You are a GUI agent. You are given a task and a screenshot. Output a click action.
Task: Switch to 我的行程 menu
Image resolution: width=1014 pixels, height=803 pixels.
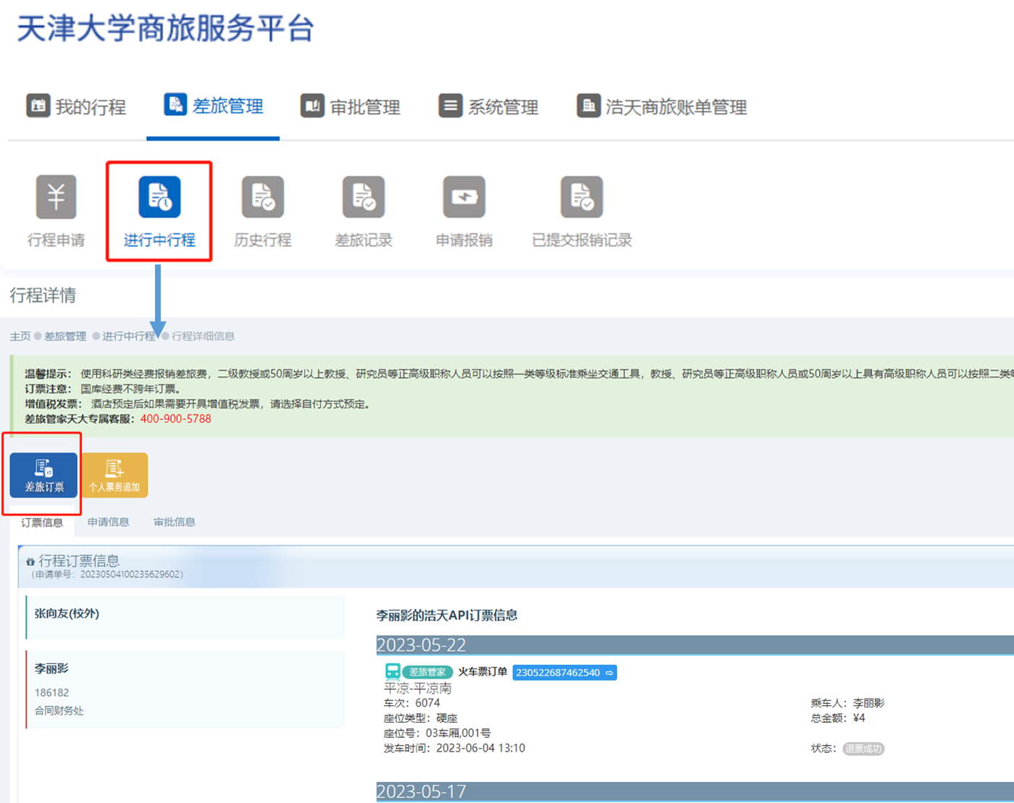click(x=76, y=107)
